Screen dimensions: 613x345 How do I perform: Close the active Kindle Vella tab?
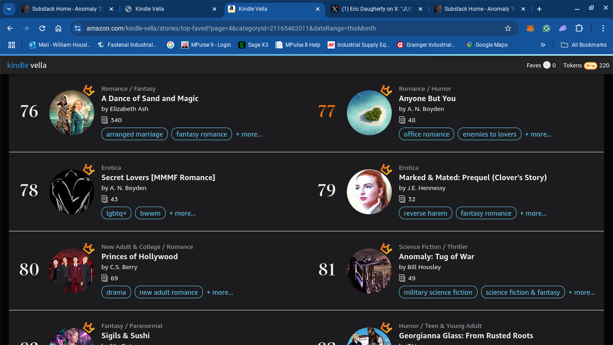click(x=318, y=9)
